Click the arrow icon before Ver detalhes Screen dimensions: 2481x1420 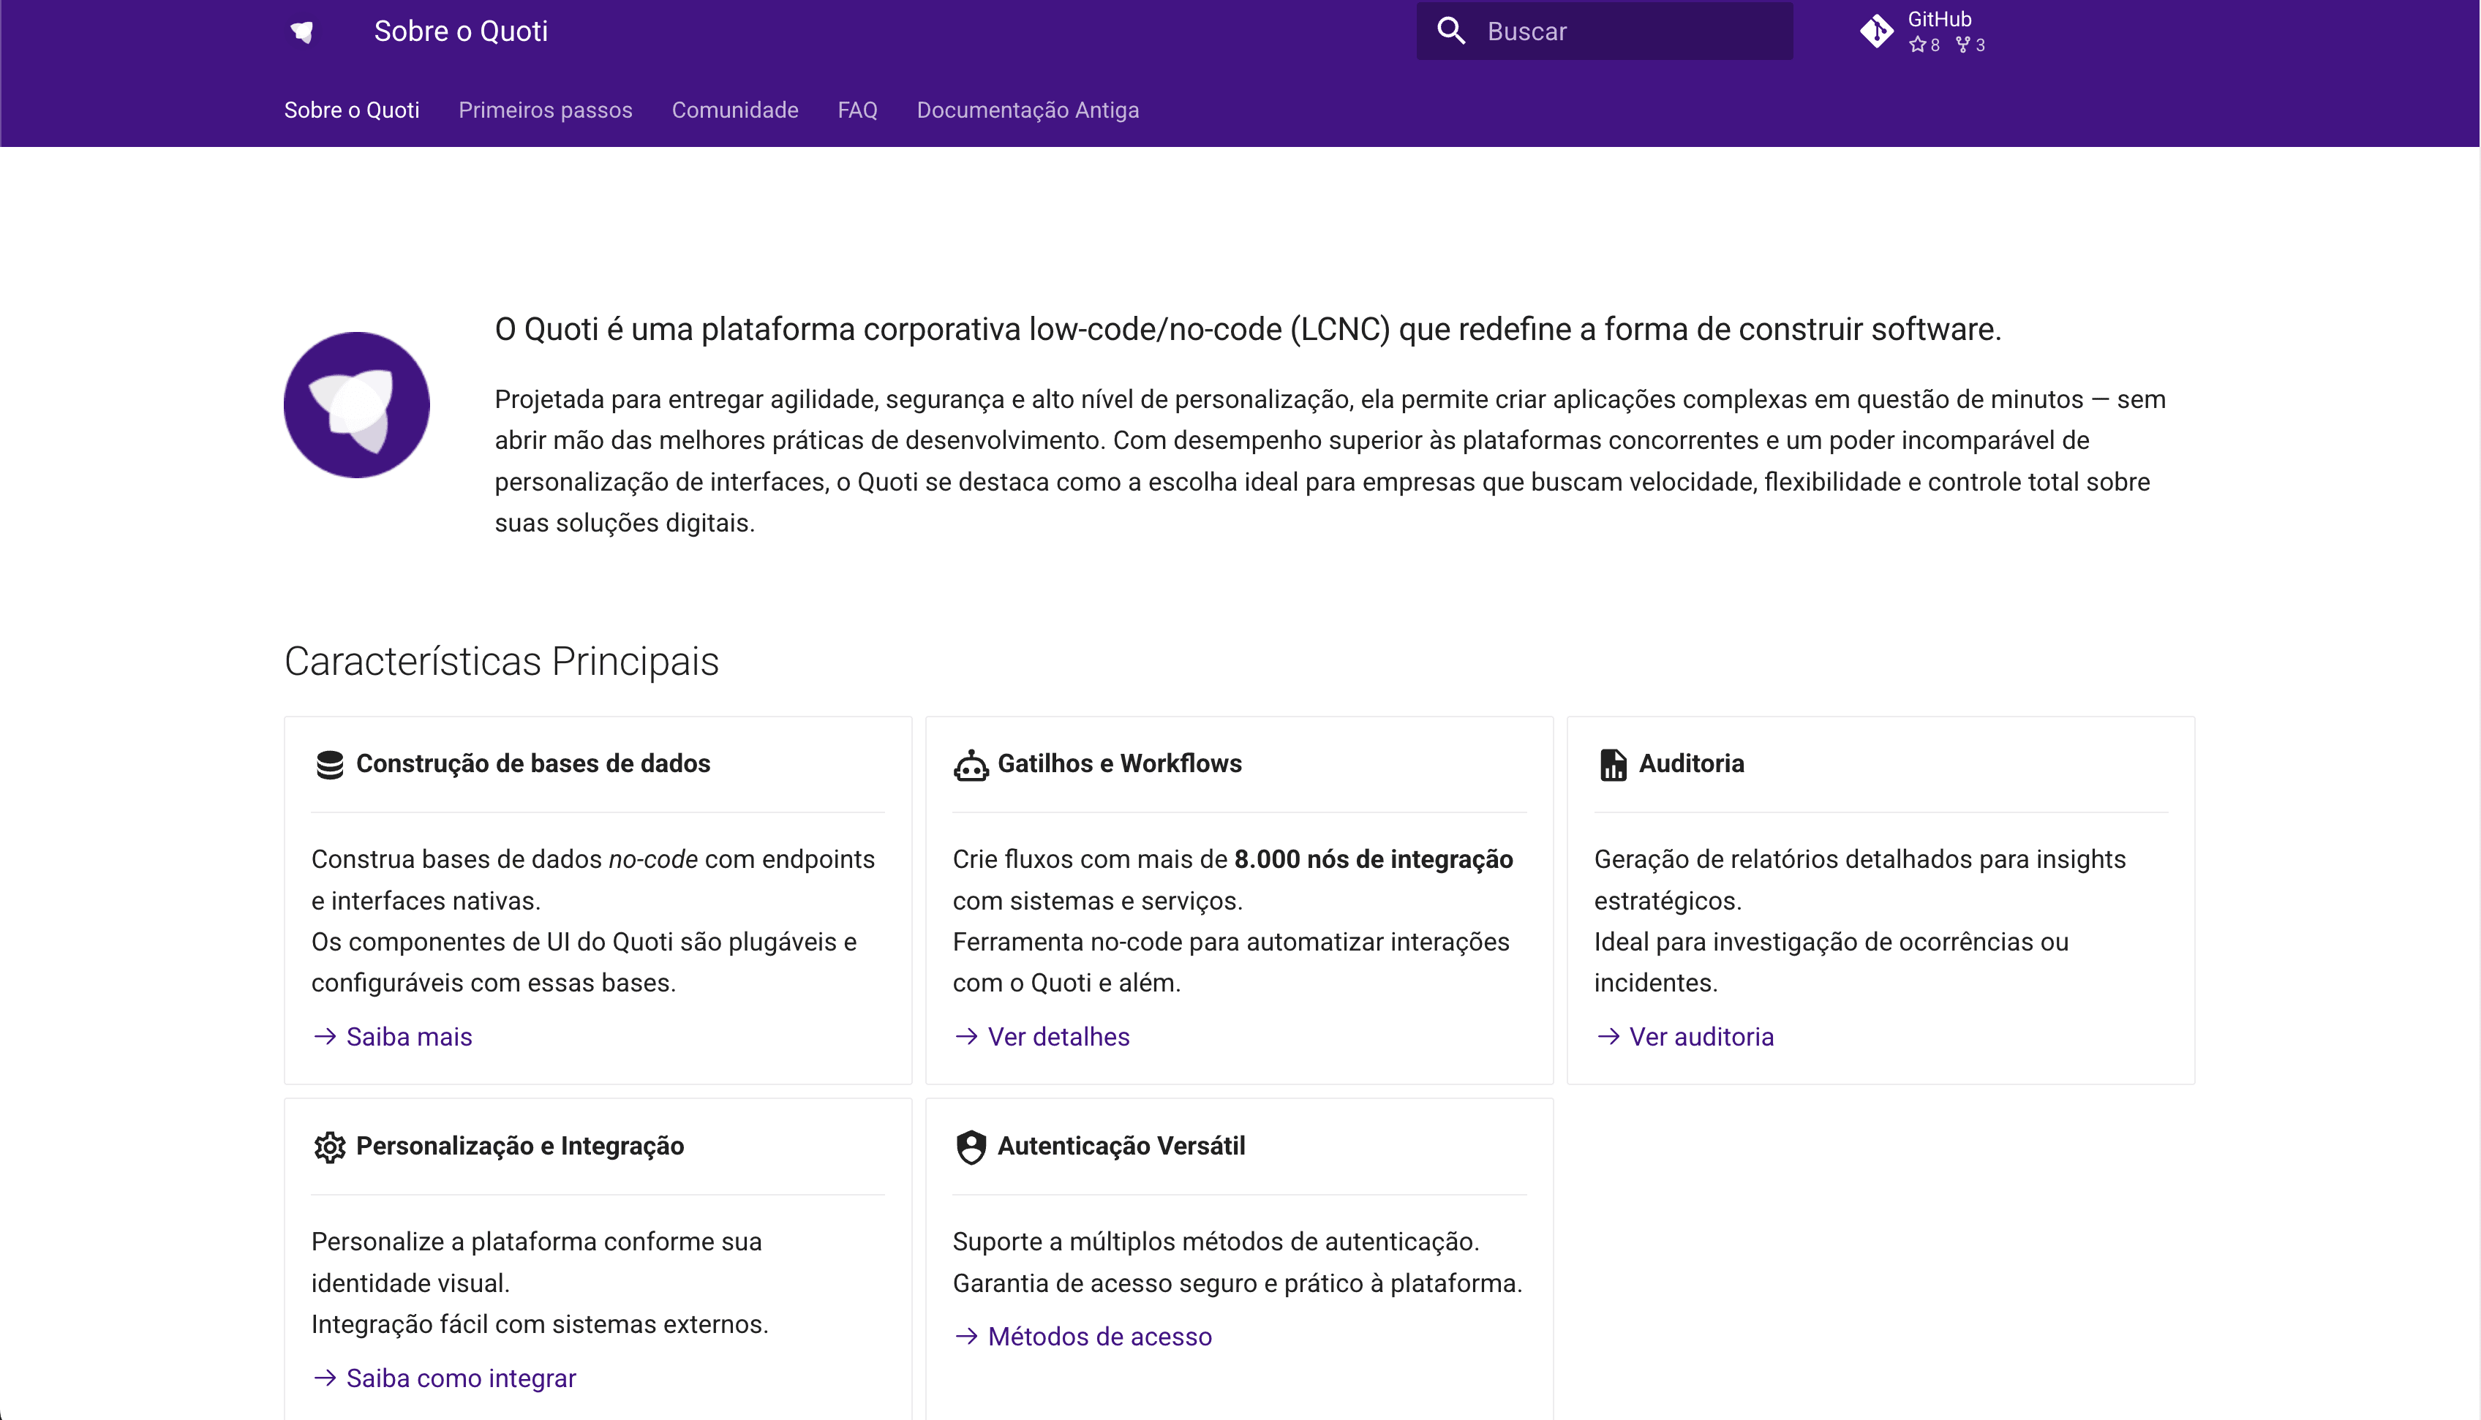click(966, 1035)
